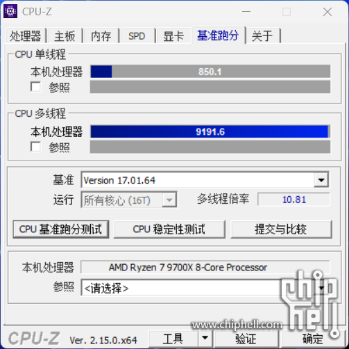Switch to the 主板 tab

65,36
